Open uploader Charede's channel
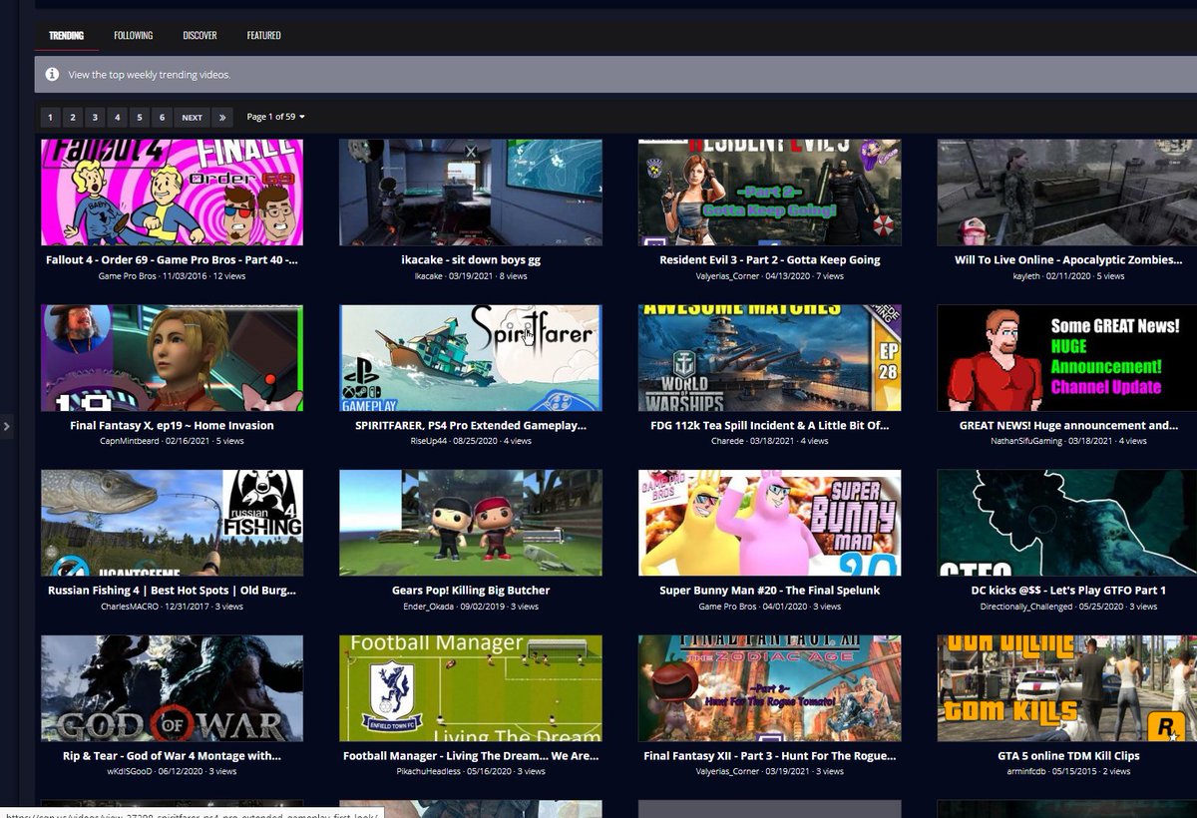 pos(727,441)
